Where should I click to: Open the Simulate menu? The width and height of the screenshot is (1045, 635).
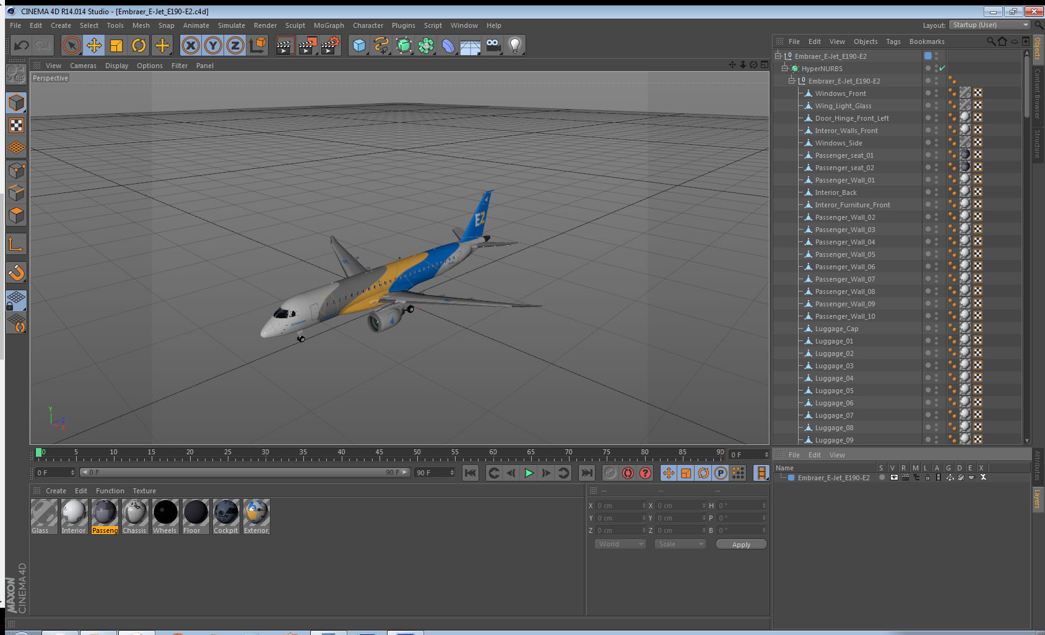pyautogui.click(x=232, y=25)
